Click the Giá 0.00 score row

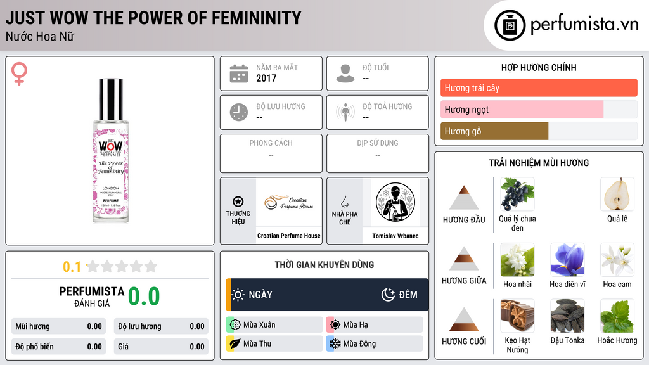(x=161, y=347)
